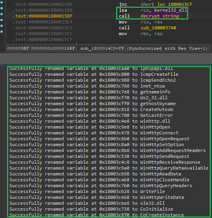Select output line renaming to WinHttpReadData
This screenshot has width=212, height=218.
95,174
